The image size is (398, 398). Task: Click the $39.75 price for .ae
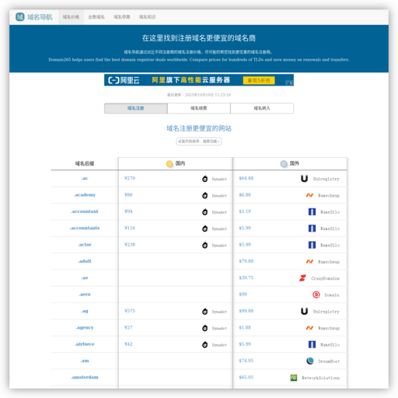(246, 278)
